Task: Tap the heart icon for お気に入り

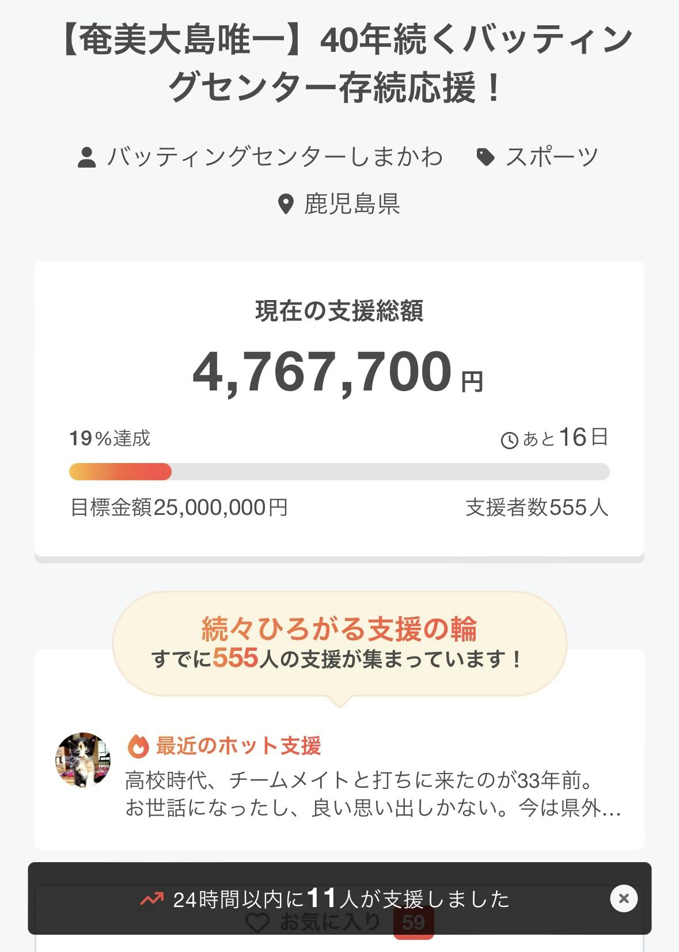Action: click(x=257, y=923)
